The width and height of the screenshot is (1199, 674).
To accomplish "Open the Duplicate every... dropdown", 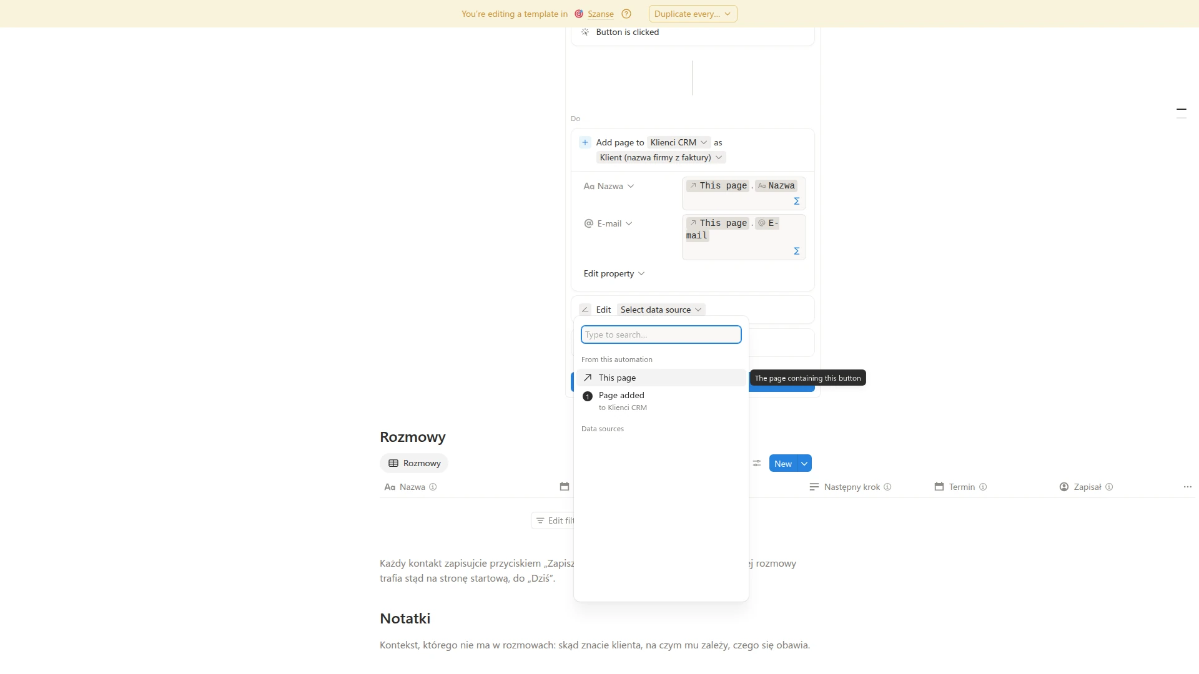I will (693, 14).
